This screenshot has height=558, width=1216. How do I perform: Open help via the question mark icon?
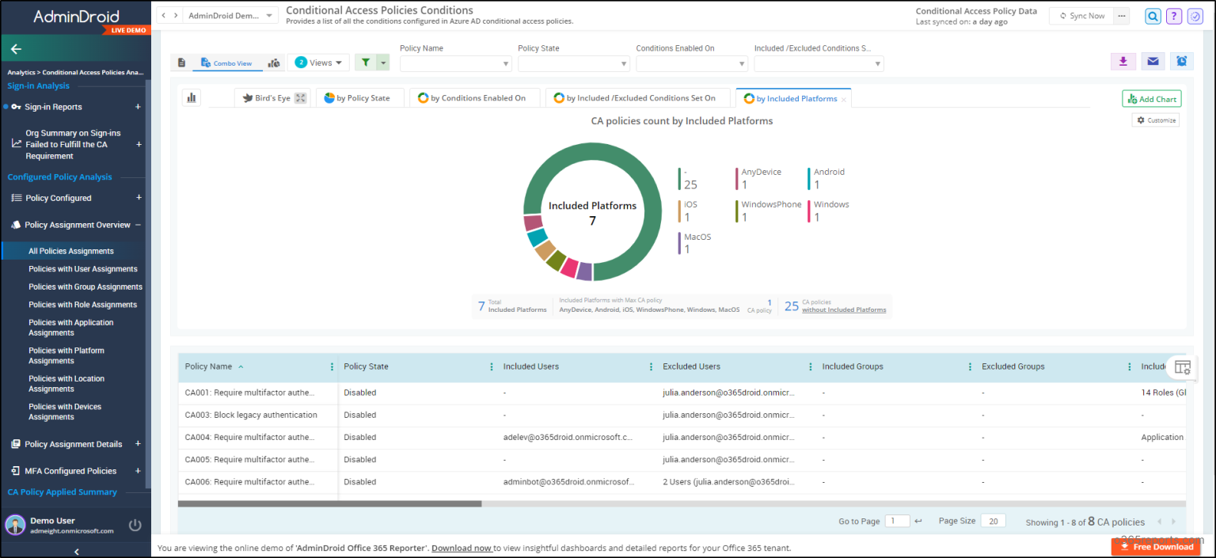click(x=1174, y=16)
